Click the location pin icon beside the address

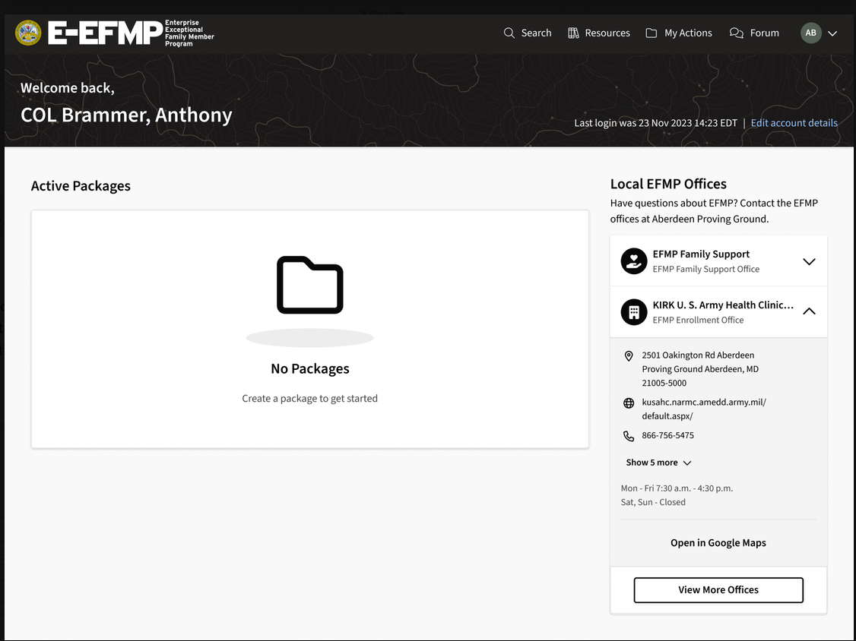coord(629,355)
